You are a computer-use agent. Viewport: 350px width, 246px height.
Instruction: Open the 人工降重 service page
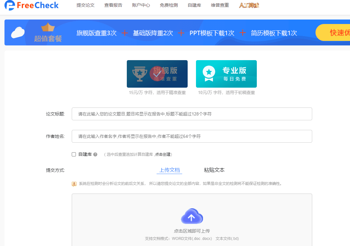pos(249,5)
